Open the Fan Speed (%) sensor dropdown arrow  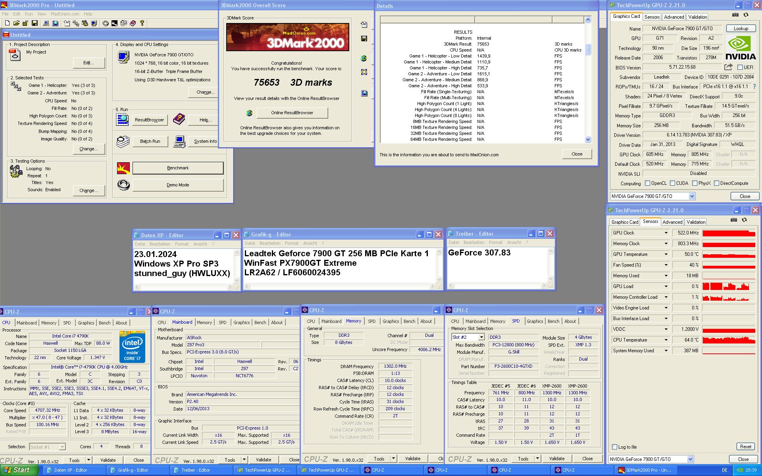[x=666, y=265]
